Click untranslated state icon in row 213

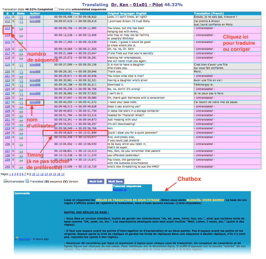[21, 29]
